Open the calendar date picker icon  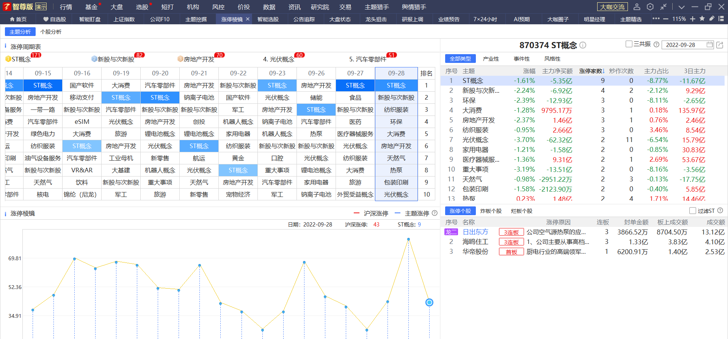click(709, 45)
